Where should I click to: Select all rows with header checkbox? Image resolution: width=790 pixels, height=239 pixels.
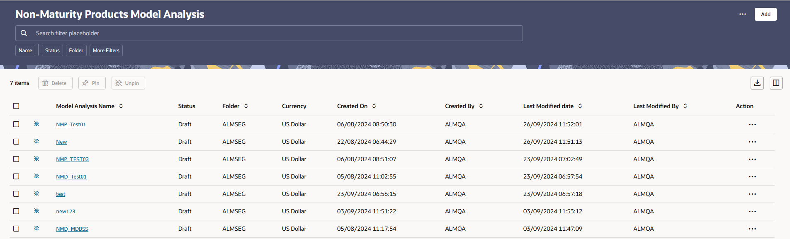(x=16, y=106)
